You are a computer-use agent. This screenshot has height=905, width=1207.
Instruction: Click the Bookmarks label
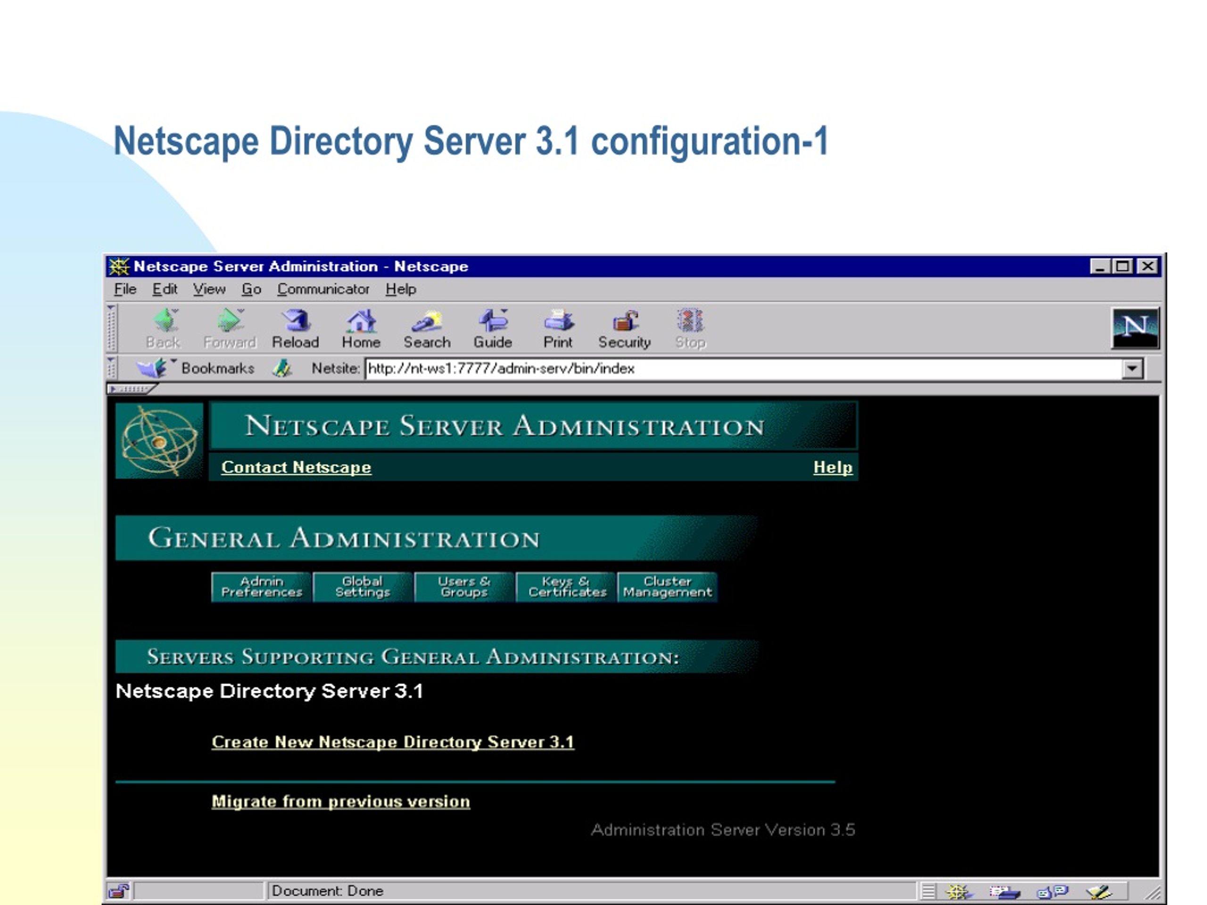[x=218, y=369]
